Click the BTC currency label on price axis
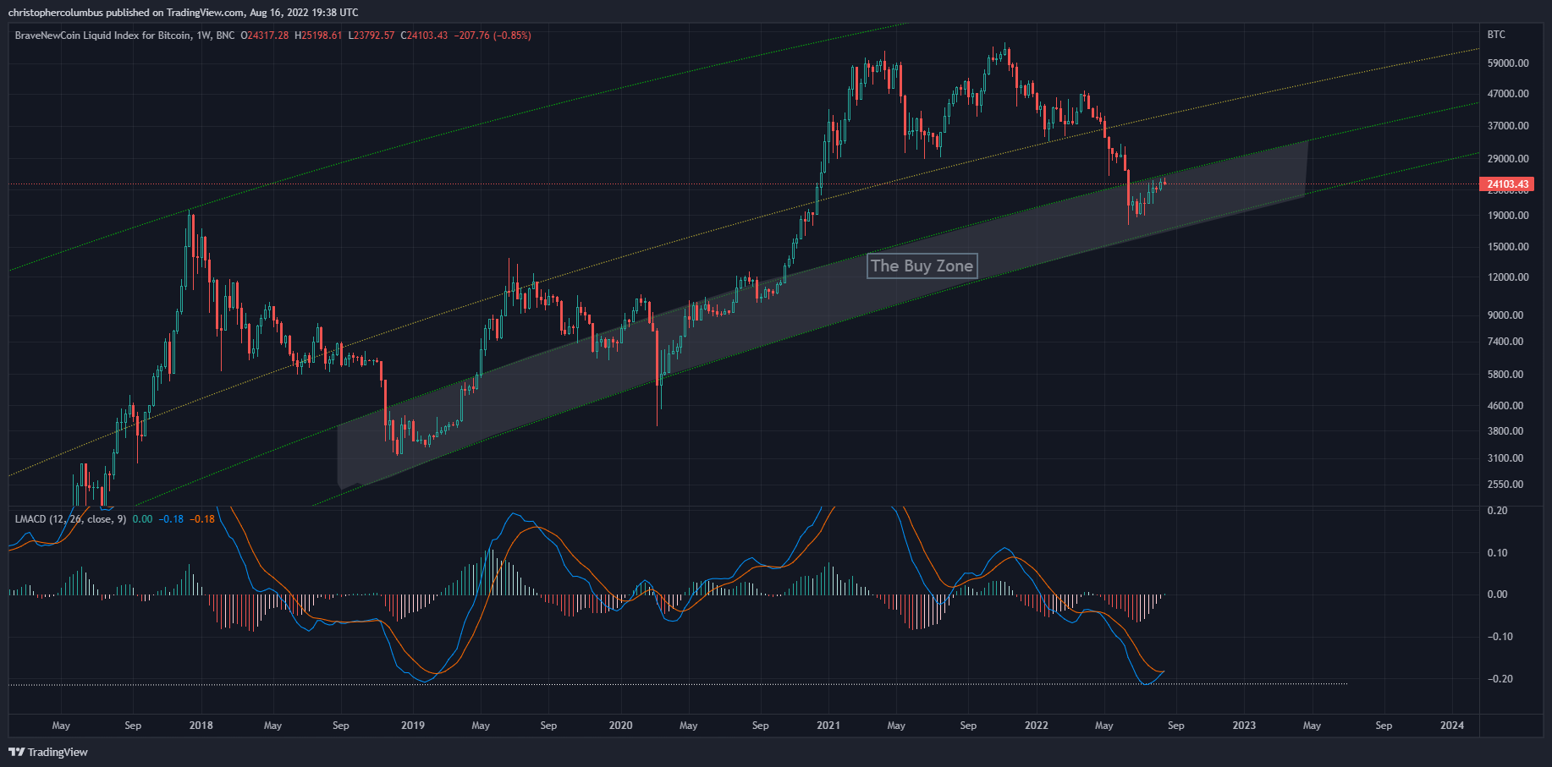Screen dimensions: 1552x767 [1496, 35]
